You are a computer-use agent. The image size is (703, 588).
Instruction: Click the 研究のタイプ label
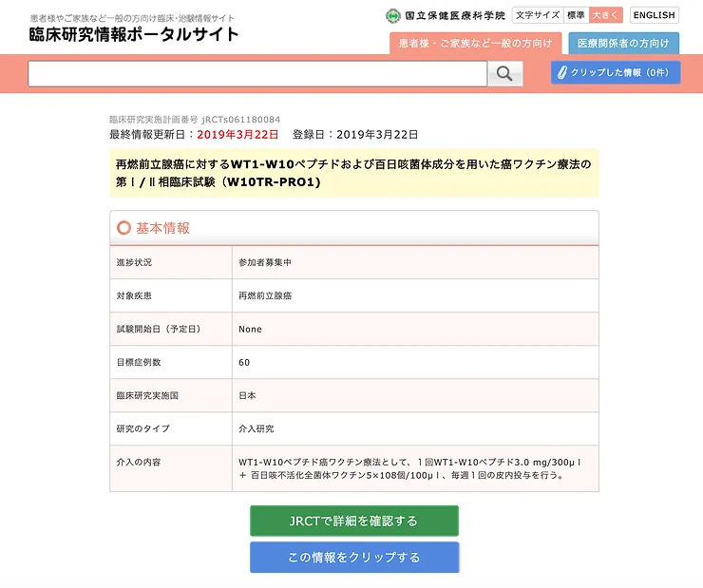(x=143, y=428)
